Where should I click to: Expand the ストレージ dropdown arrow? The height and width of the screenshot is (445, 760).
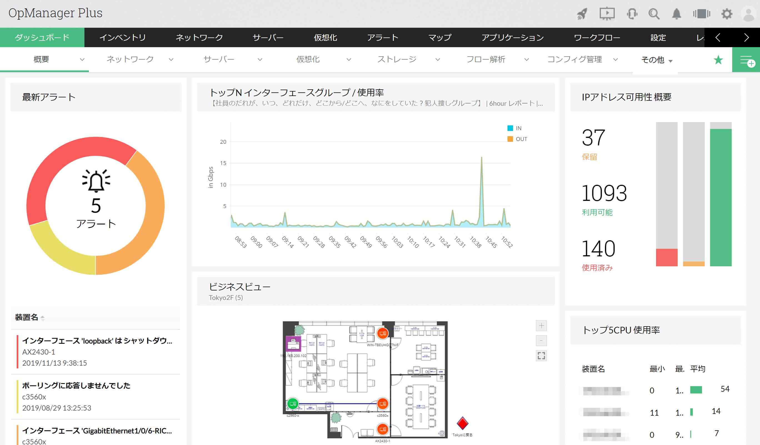tap(437, 60)
